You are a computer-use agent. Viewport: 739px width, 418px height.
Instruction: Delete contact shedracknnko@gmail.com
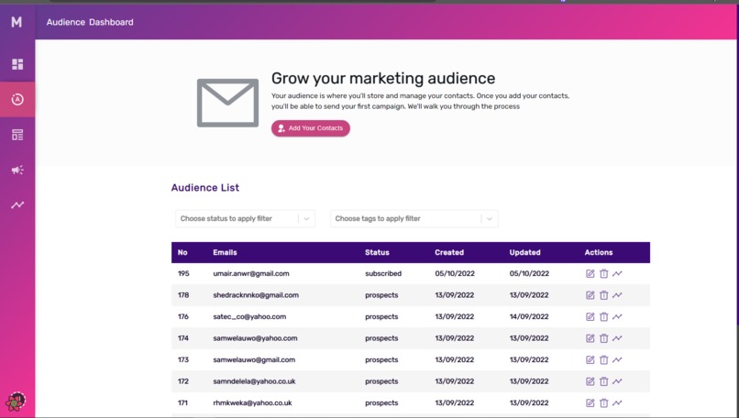603,295
